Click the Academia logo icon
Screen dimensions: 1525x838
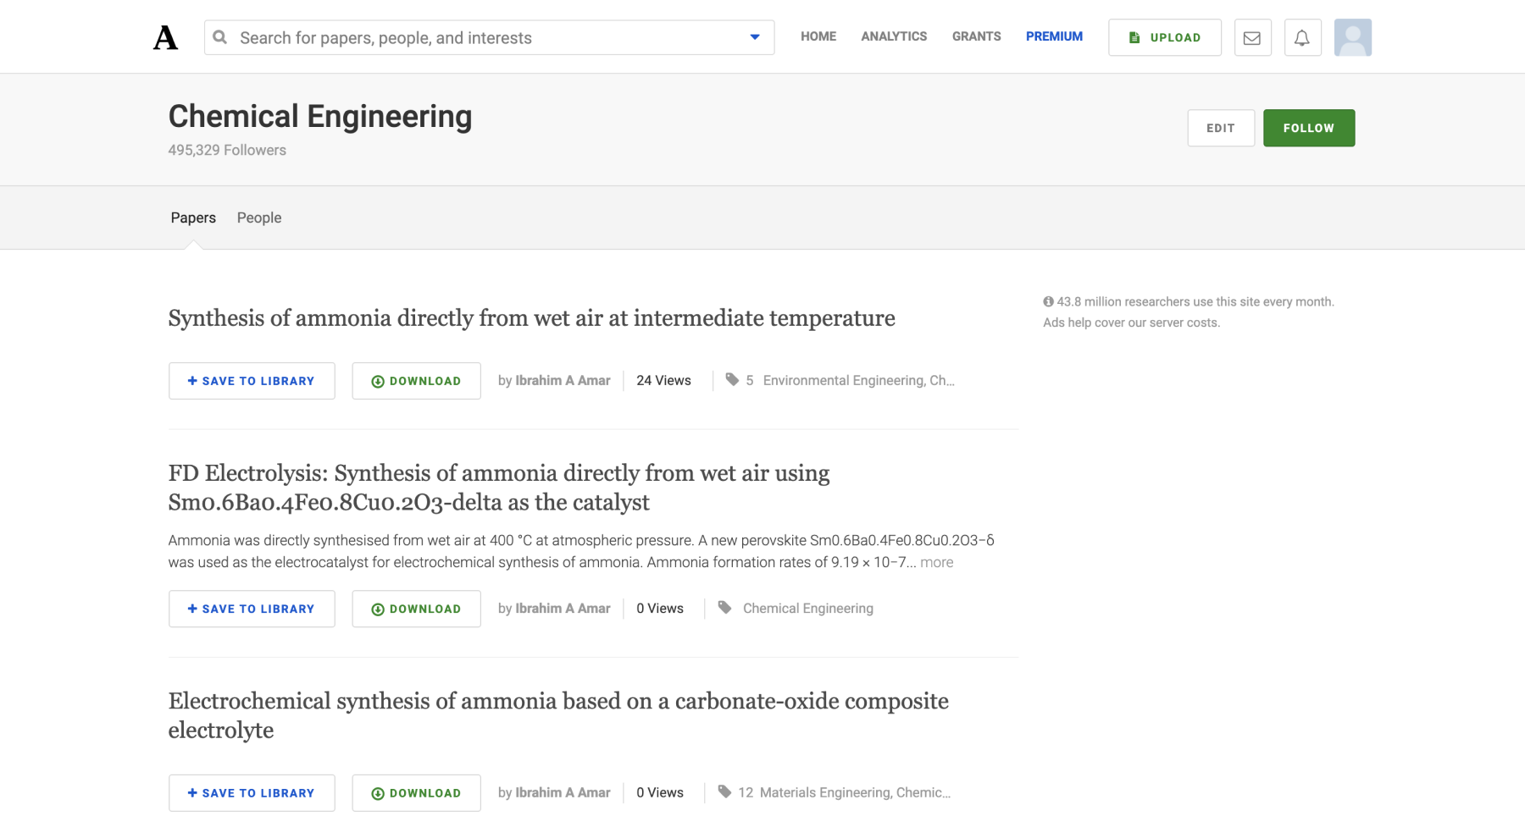coord(165,38)
